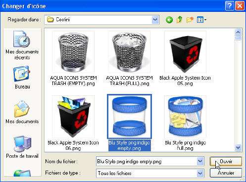Select the Blu Style png indigo empty thumbnail
Image resolution: width=246 pixels, height=182 pixels.
[x=129, y=117]
